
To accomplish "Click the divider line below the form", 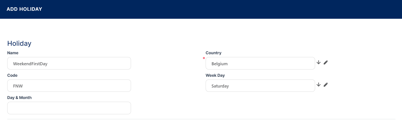I will [201, 119].
